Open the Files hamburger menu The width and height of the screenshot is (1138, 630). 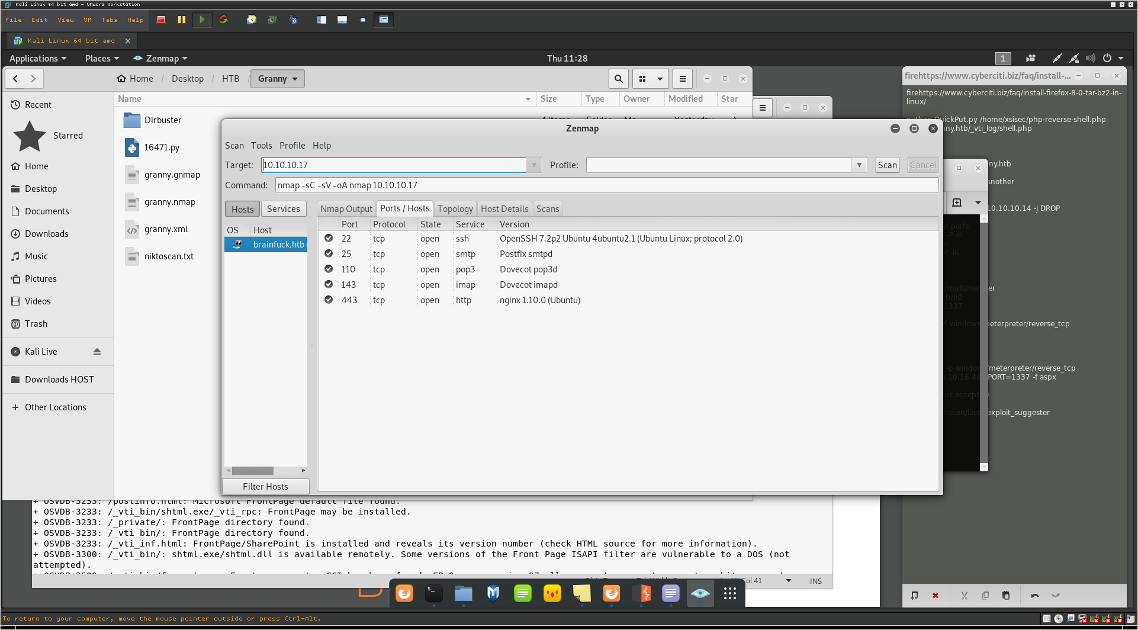(683, 79)
